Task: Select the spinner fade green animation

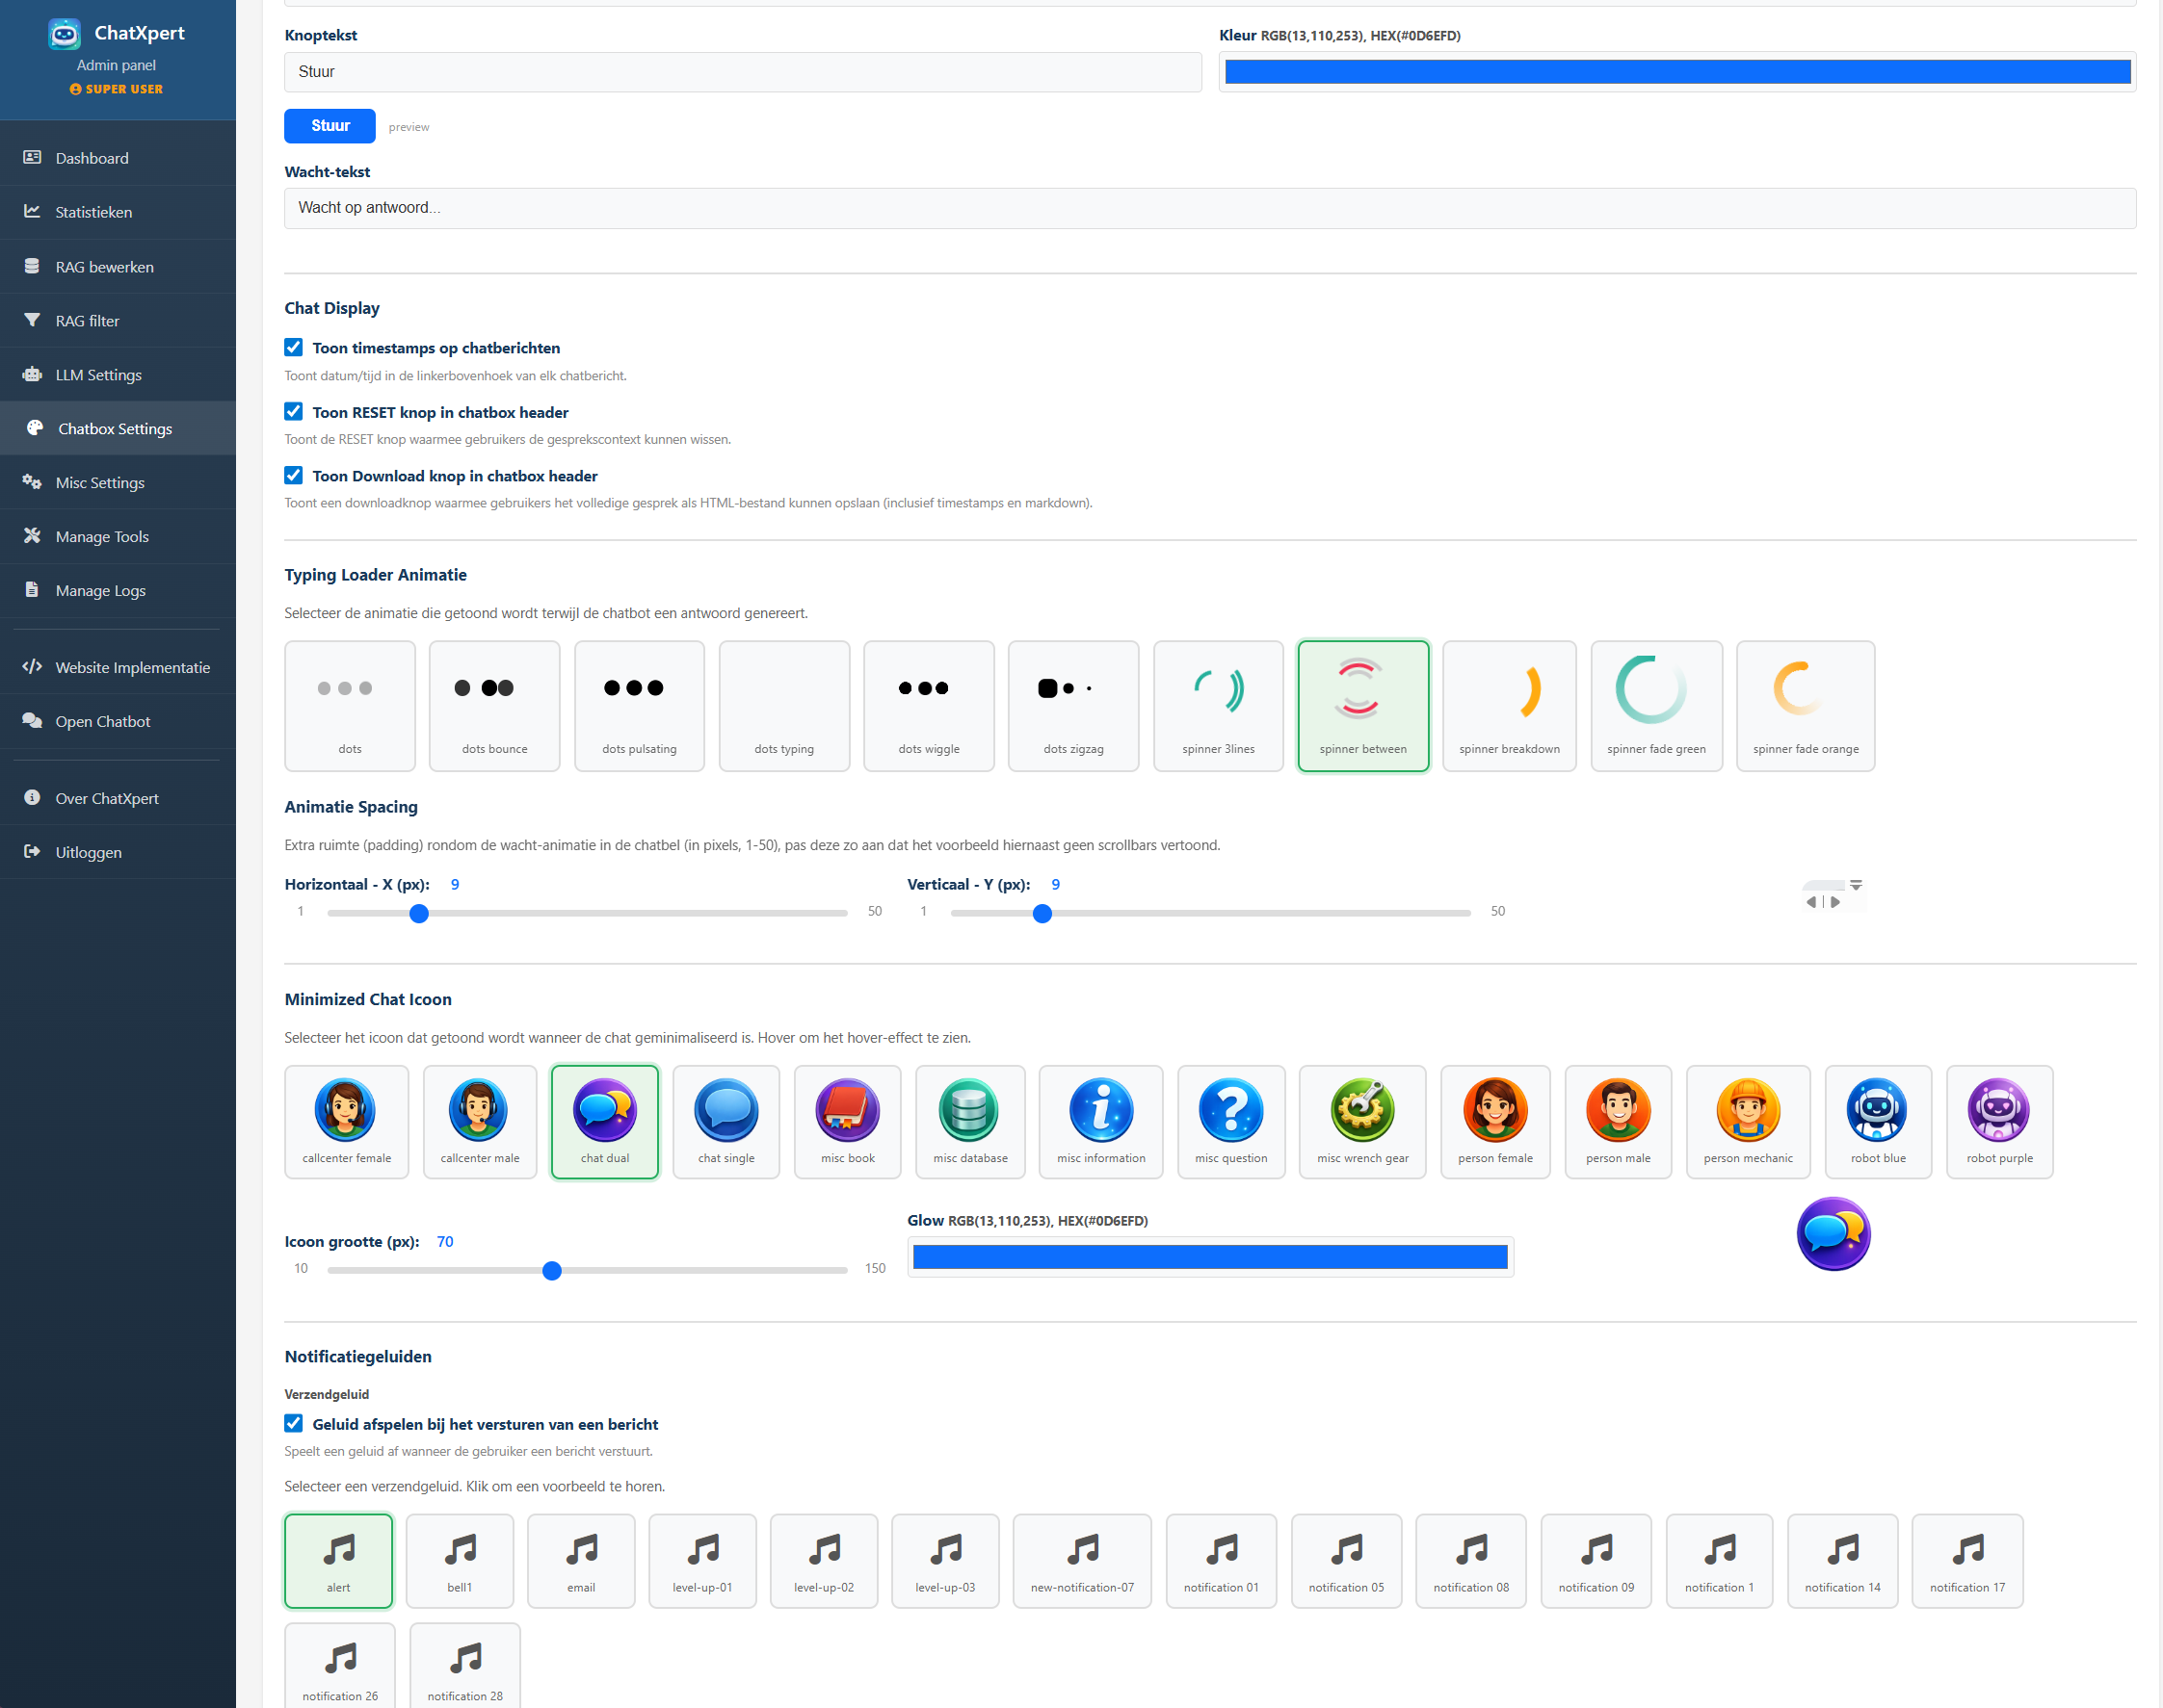Action: click(1654, 705)
